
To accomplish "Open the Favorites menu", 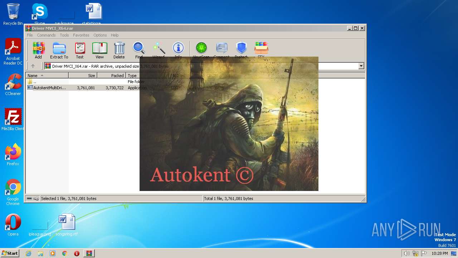I will pos(81,35).
